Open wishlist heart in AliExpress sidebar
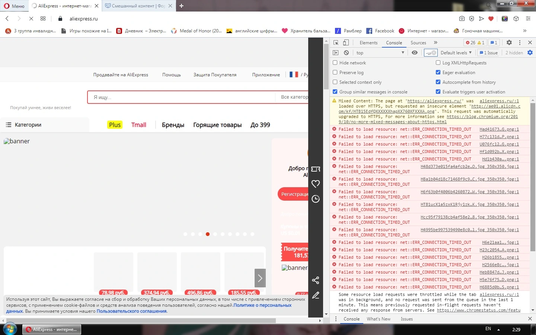The height and width of the screenshot is (335, 536). (x=316, y=184)
